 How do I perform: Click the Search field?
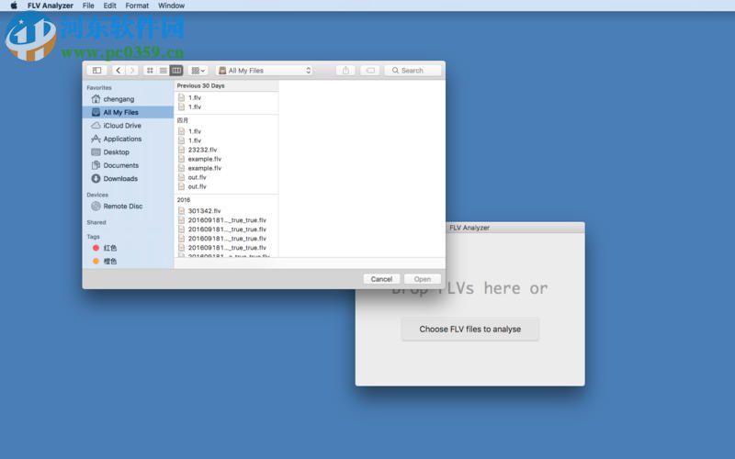click(413, 71)
